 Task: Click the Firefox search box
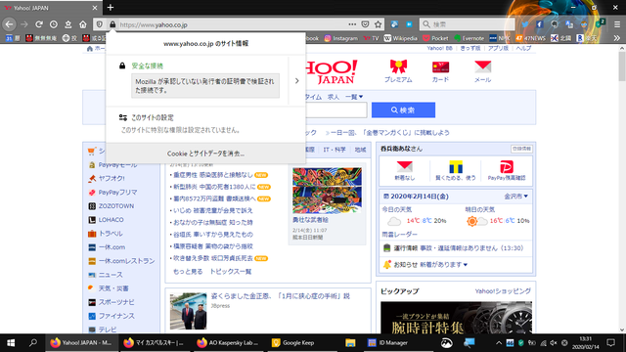pos(468,24)
